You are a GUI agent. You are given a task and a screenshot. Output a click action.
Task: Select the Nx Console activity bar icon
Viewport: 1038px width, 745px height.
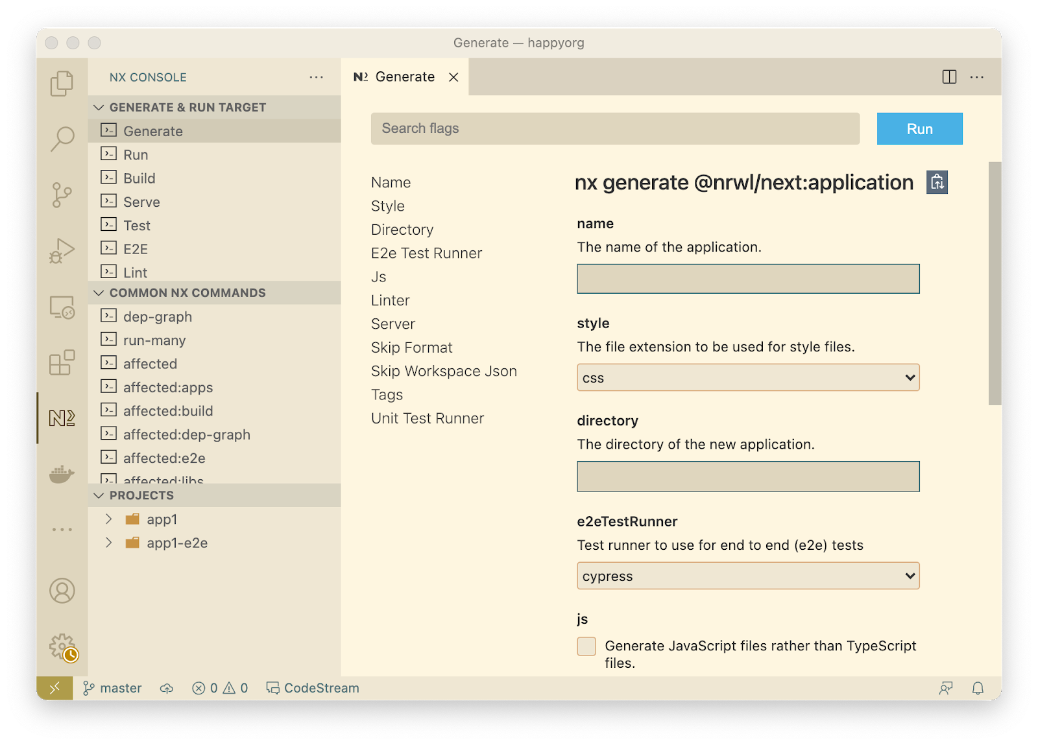click(x=62, y=418)
